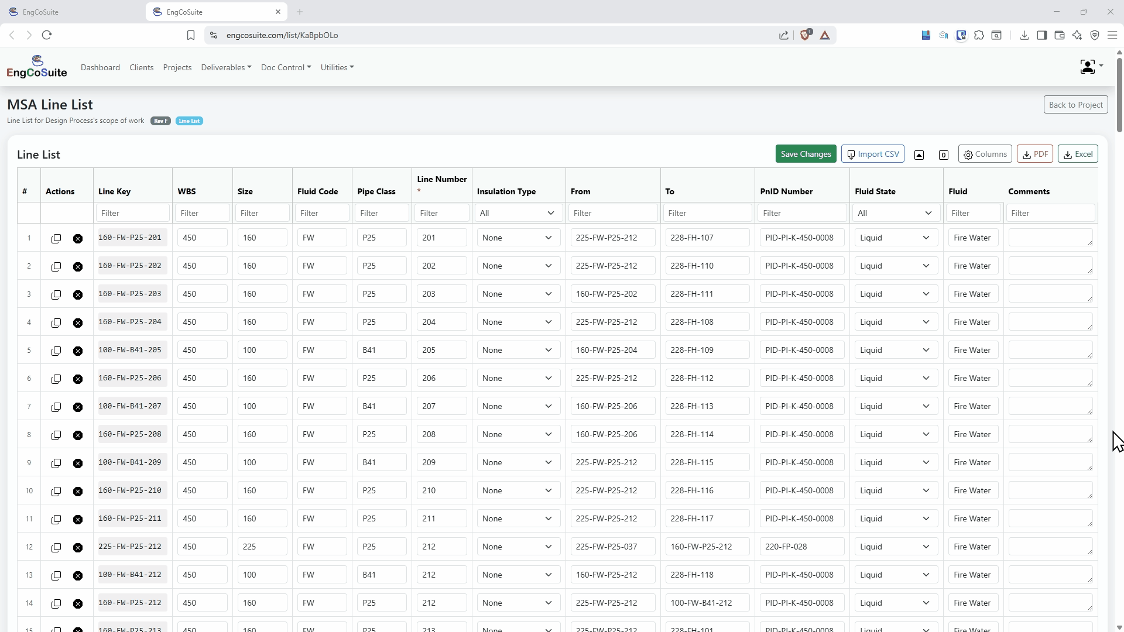
Task: Open Fluid State filter dropdown
Action: tap(896, 213)
